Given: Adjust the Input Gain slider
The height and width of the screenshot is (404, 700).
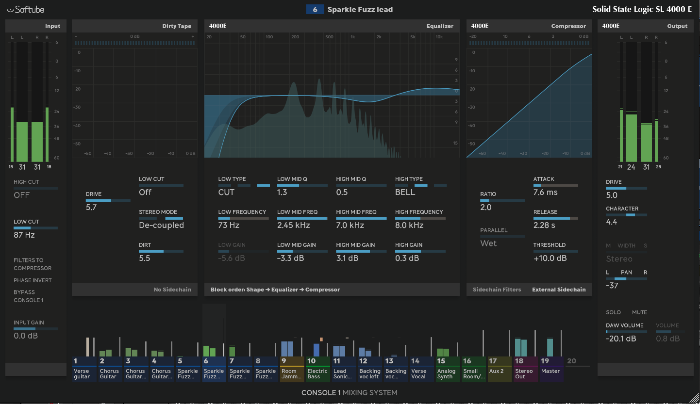Looking at the screenshot, I should (x=35, y=329).
